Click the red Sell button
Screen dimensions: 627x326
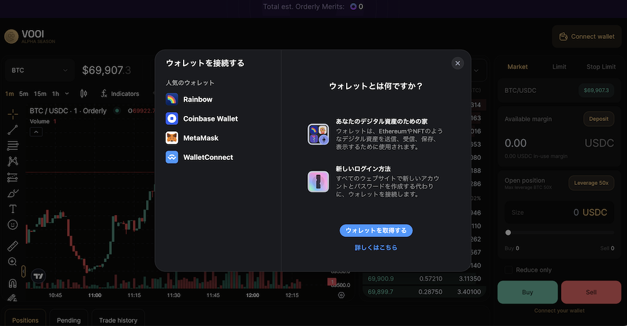591,292
